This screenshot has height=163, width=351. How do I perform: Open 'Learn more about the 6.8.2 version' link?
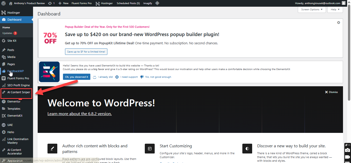tap(79, 114)
